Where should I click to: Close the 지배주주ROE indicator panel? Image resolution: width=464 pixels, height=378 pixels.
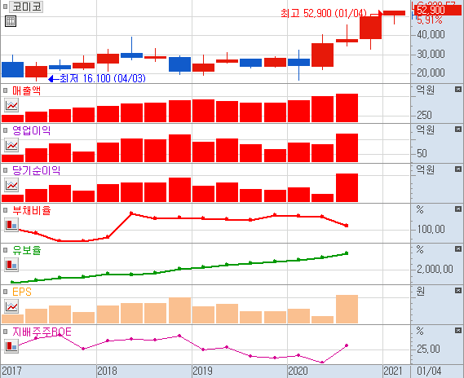(x=457, y=331)
